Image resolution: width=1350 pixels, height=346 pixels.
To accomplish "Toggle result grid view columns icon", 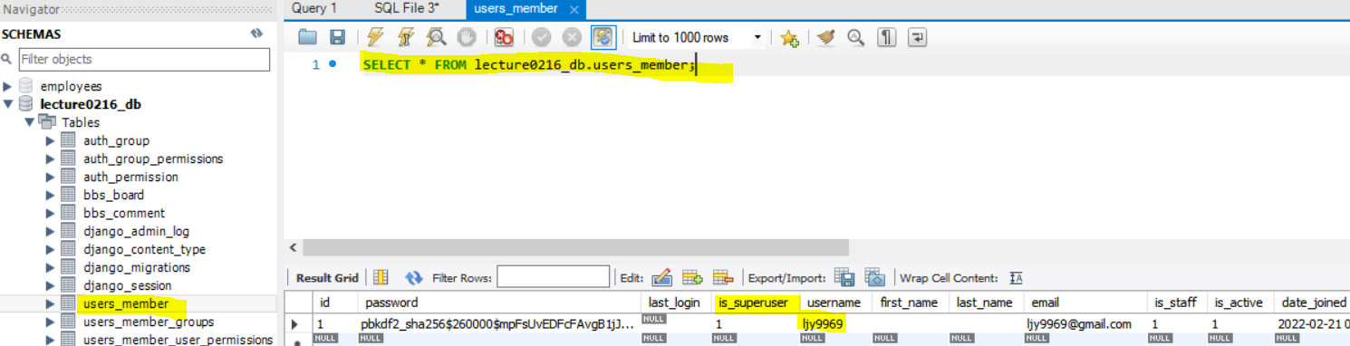I will [381, 277].
